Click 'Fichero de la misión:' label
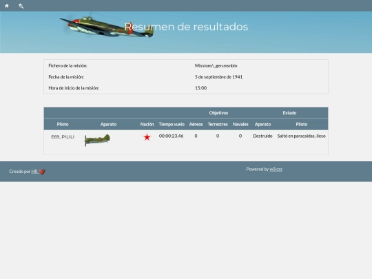This screenshot has width=372, height=279. [x=68, y=65]
